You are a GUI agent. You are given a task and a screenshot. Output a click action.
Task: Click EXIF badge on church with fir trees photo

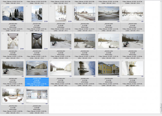pyautogui.click(x=23, y=21)
